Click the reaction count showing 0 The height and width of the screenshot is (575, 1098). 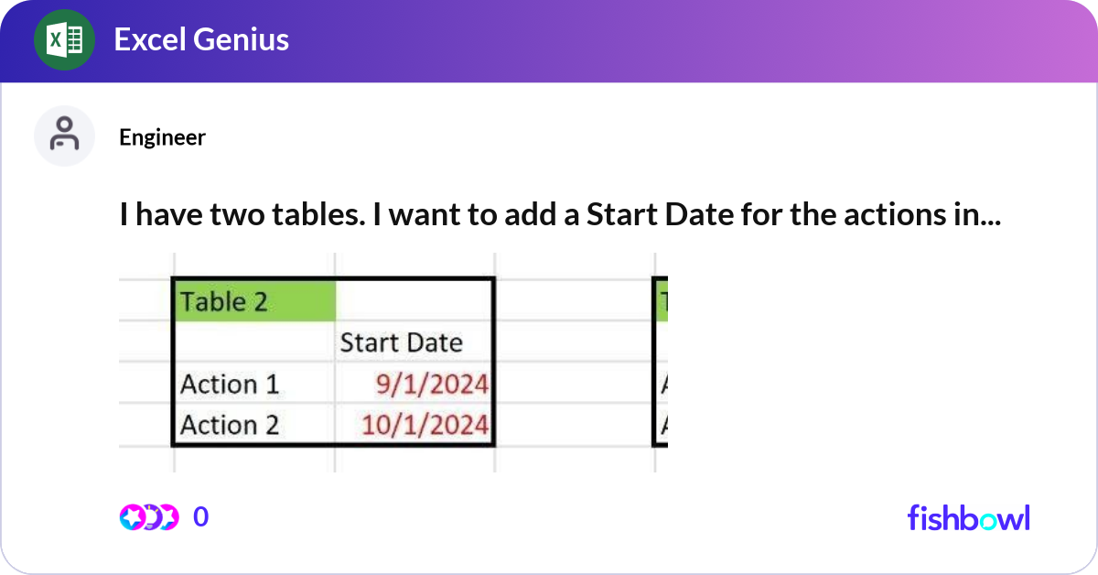tap(199, 516)
